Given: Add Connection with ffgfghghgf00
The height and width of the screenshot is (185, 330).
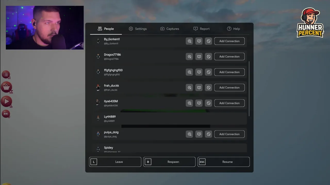Looking at the screenshot, I should (229, 72).
